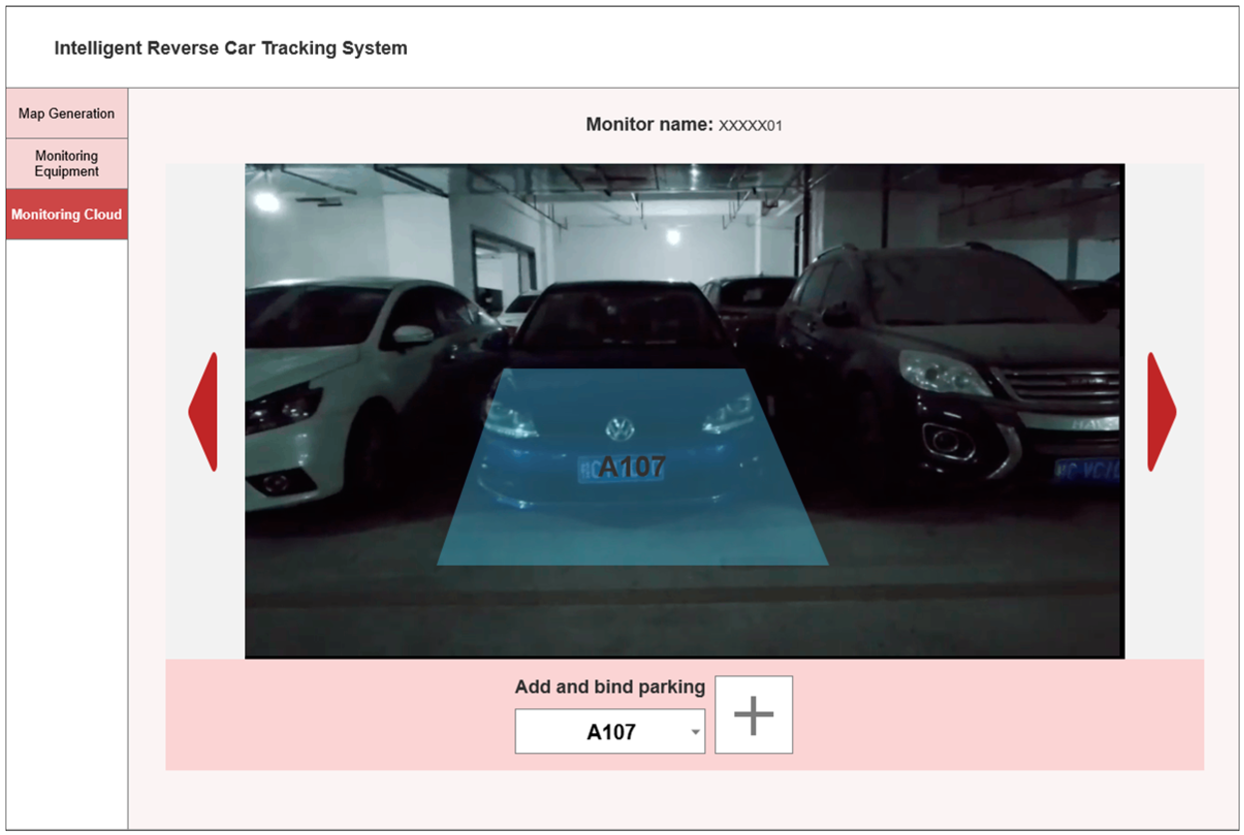Click the A107 label on the overlay
Screen dimensions: 1244x835
[631, 467]
